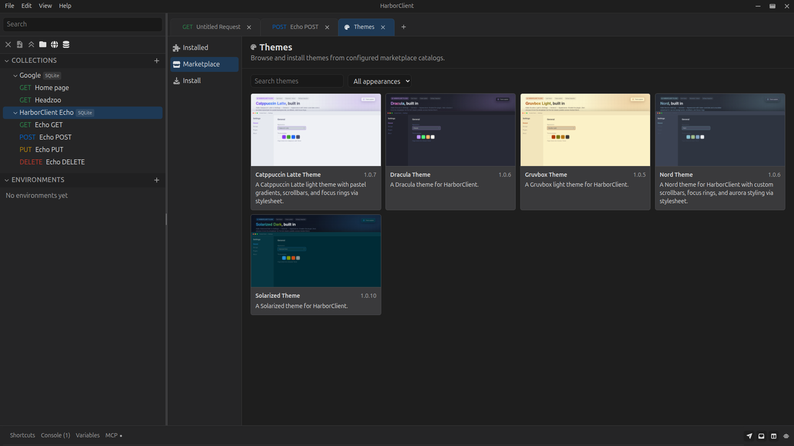The image size is (794, 446).
Task: Toggle the split columns layout icon
Action: pyautogui.click(x=774, y=436)
